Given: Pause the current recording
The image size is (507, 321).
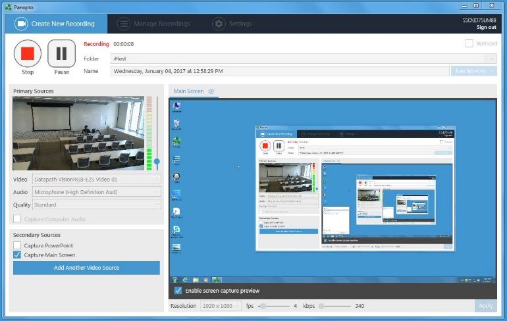Looking at the screenshot, I should click(x=61, y=53).
